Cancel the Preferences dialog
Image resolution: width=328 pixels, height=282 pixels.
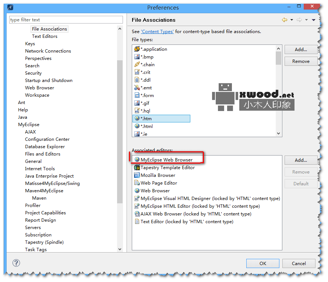[299, 263]
